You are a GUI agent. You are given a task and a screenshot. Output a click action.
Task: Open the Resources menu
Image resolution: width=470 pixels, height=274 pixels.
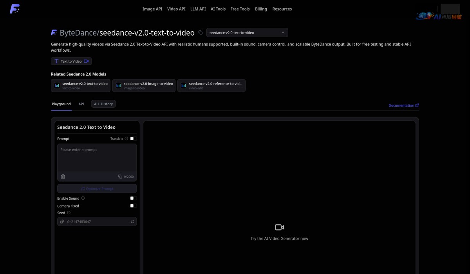click(282, 9)
